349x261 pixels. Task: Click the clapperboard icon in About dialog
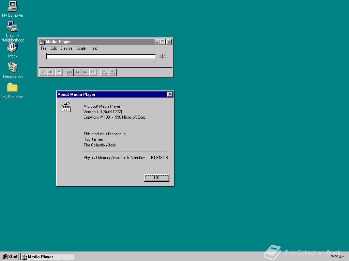click(66, 107)
